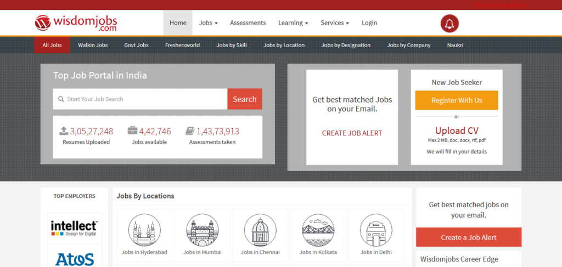This screenshot has height=267, width=562.
Task: Click the TOP EMPLOYERS heading
Action: click(x=75, y=196)
